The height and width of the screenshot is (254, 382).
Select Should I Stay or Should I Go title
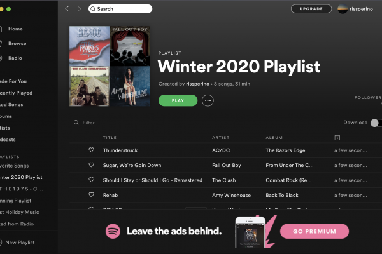153,180
